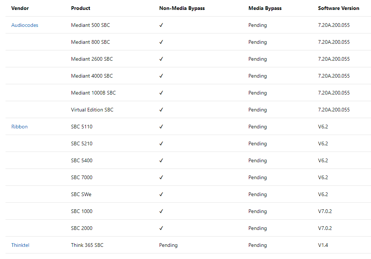371x259 pixels.
Task: Click the SBC 5110 checkmark
Action: click(x=161, y=127)
